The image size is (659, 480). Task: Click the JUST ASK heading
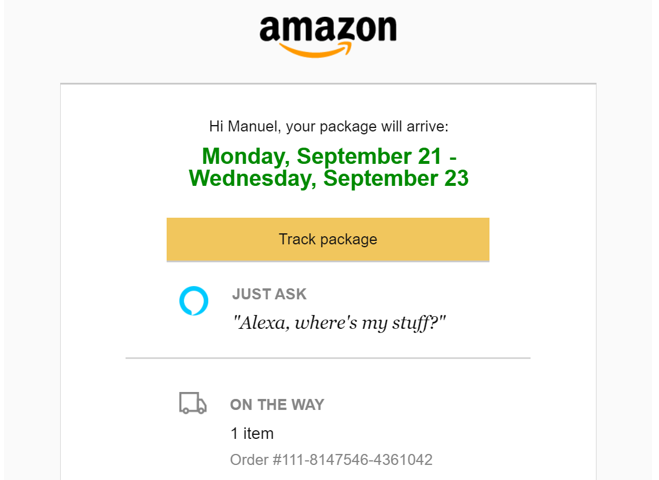pyautogui.click(x=269, y=294)
